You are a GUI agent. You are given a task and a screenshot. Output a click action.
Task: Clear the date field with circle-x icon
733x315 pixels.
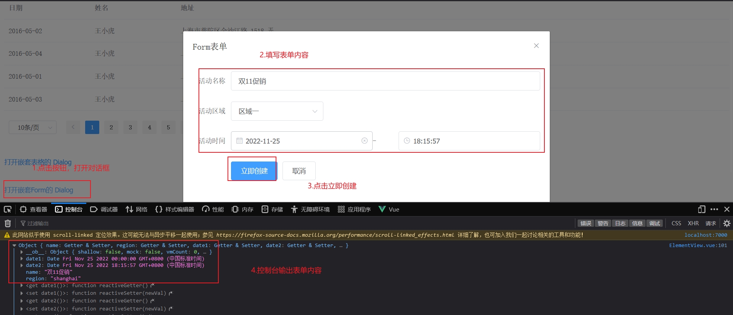[x=364, y=141]
